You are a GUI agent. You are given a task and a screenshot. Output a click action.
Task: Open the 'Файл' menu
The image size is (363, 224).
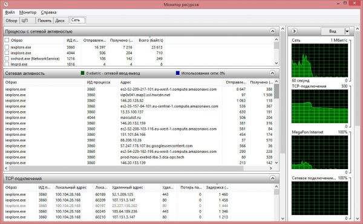tap(10, 12)
